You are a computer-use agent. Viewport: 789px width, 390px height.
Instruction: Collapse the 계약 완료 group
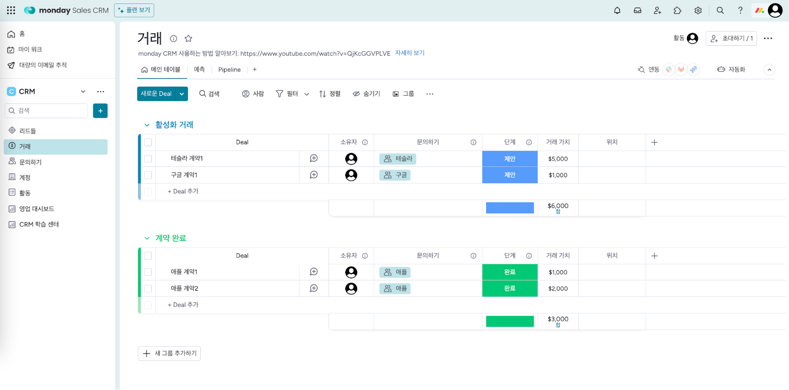pyautogui.click(x=147, y=238)
